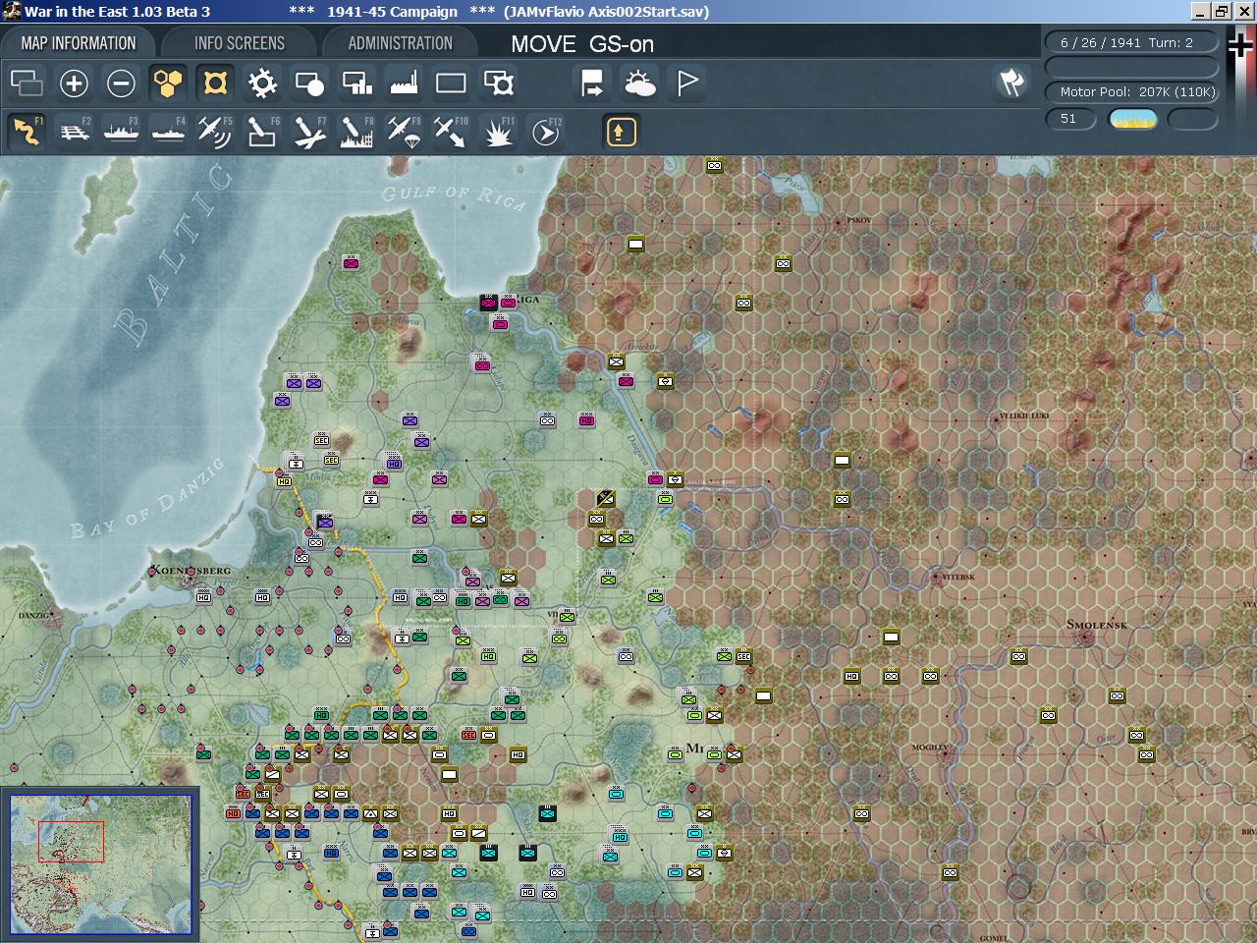The height and width of the screenshot is (943, 1257).
Task: Toggle the hex grid display icon
Action: (168, 83)
